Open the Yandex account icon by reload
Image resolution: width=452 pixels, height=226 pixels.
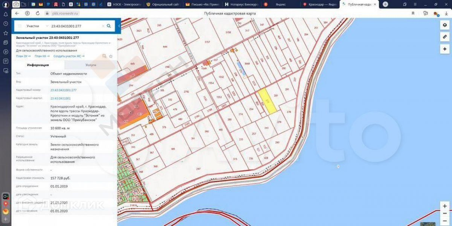(27, 13)
